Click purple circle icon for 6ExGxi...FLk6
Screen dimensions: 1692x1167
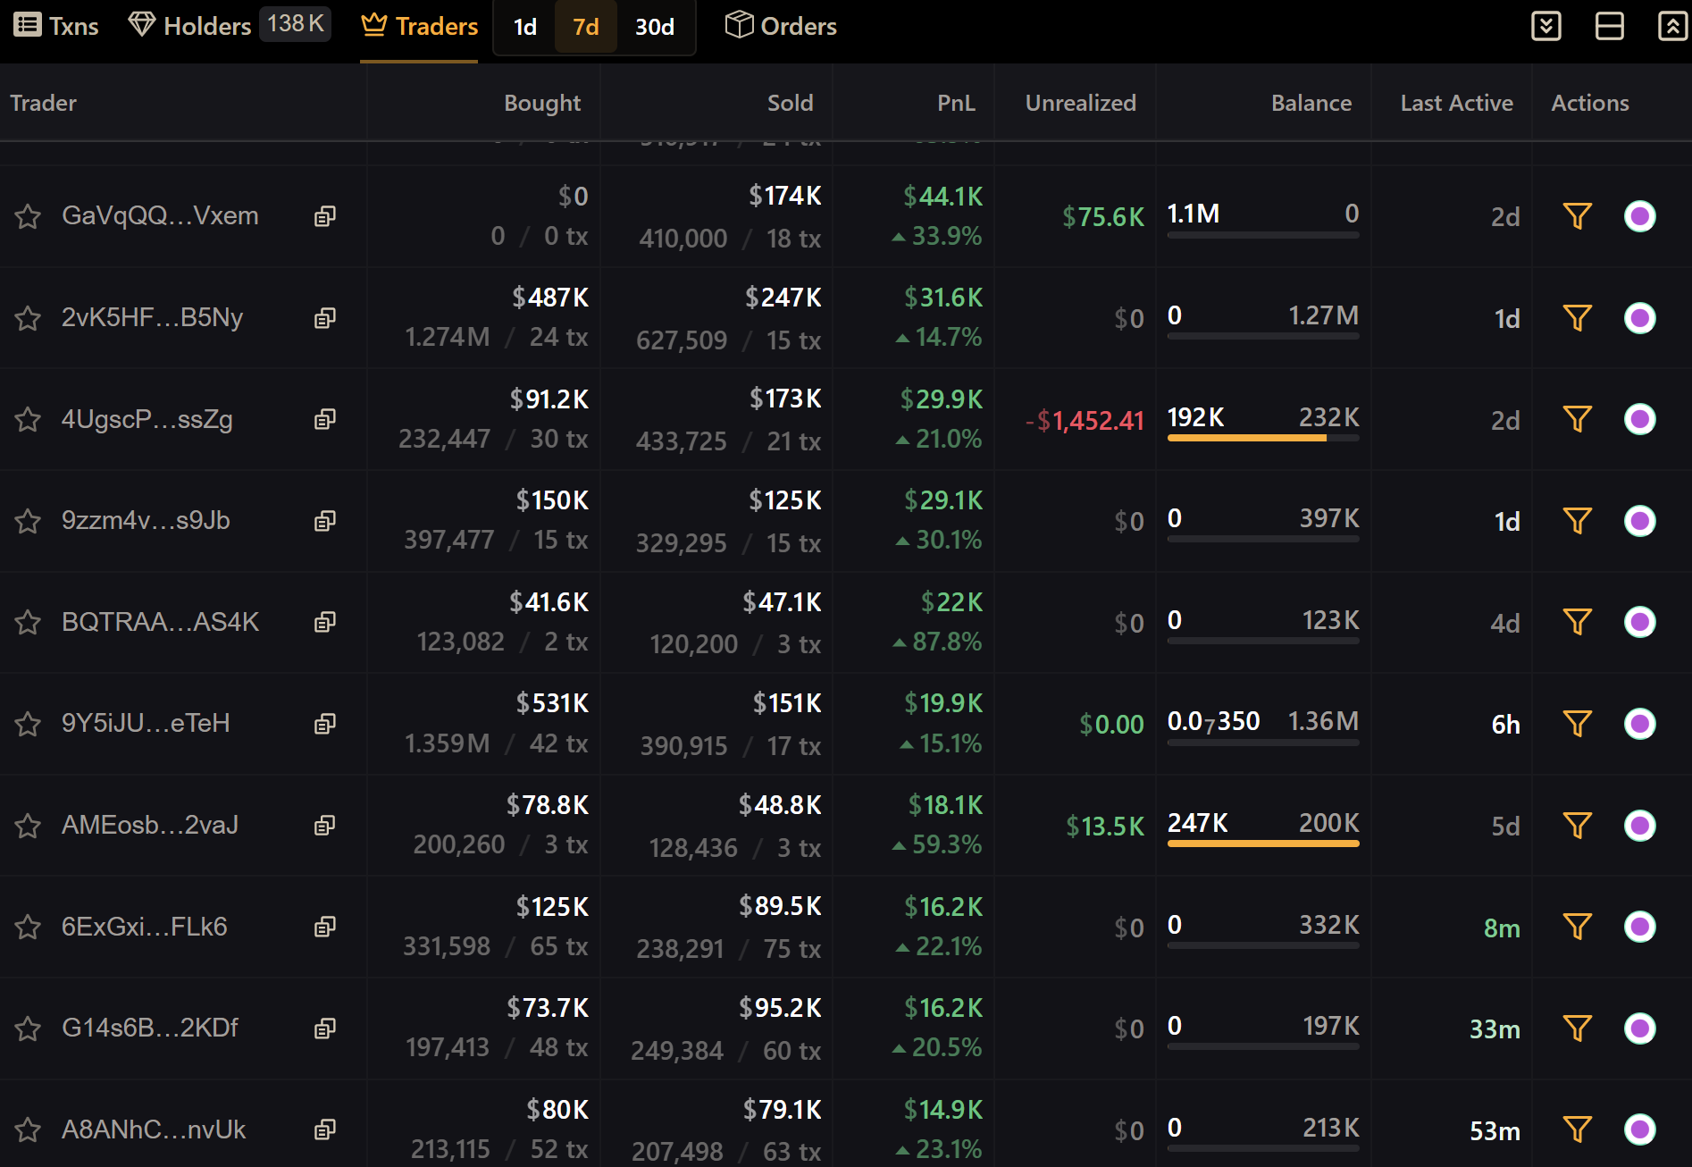[1639, 927]
